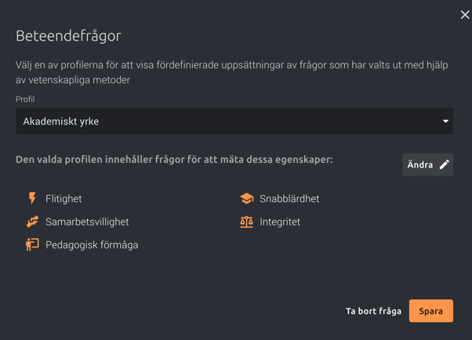Click the Ändra button

coord(428,165)
